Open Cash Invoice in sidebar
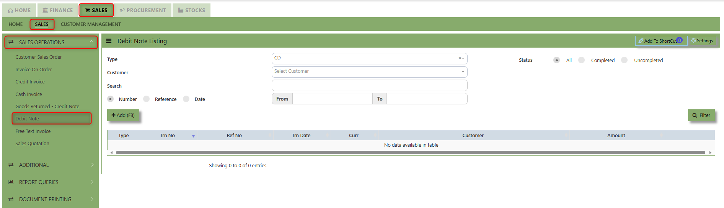724x208 pixels. pyautogui.click(x=29, y=94)
